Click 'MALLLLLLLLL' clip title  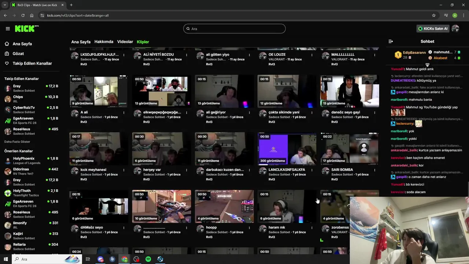tap(343, 55)
